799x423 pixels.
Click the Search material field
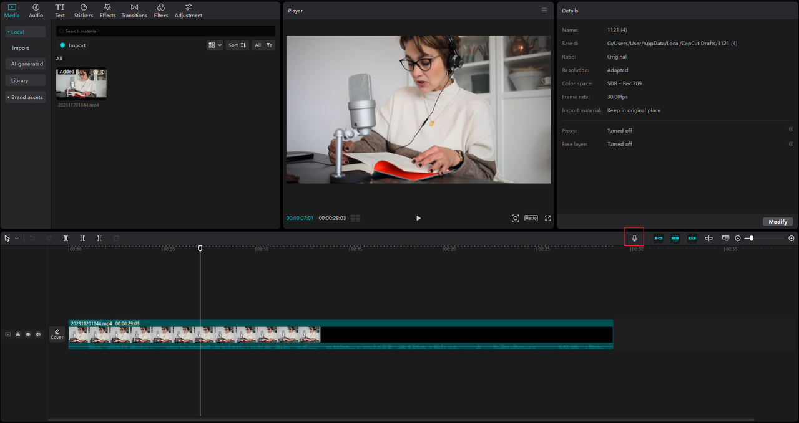165,31
